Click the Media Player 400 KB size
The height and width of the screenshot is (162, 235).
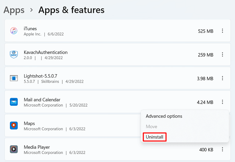coord(205,150)
